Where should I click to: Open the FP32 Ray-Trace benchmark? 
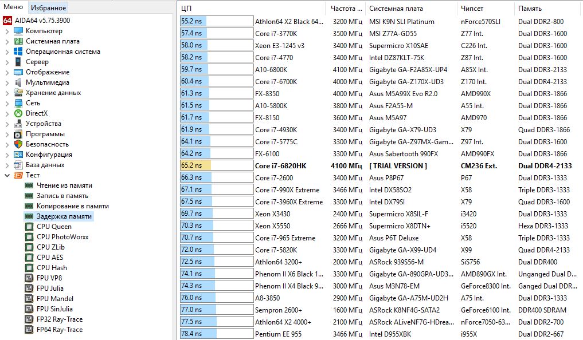point(60,319)
